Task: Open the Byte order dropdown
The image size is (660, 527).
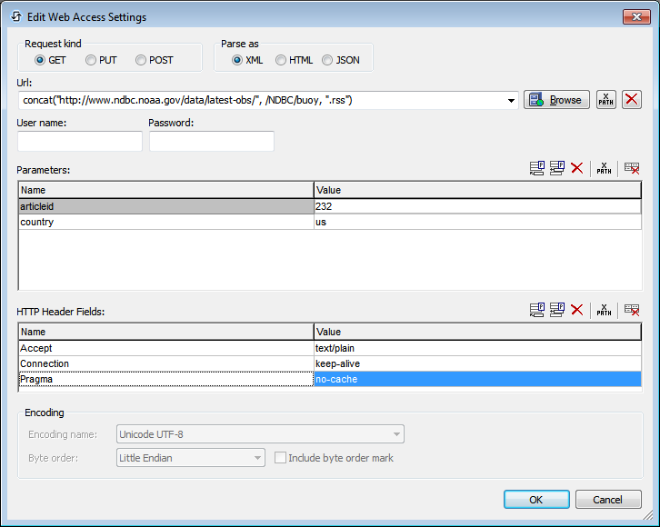Action: (x=258, y=458)
